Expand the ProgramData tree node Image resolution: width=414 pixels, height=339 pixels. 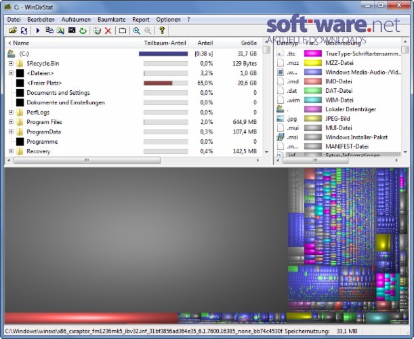(11, 132)
